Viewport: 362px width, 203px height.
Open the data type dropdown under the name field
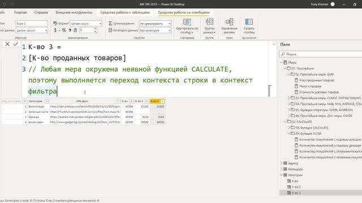coord(32,30)
